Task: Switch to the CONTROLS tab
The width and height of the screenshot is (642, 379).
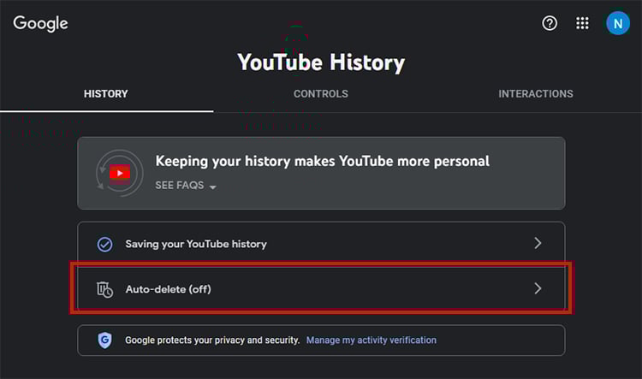Action: click(x=320, y=94)
